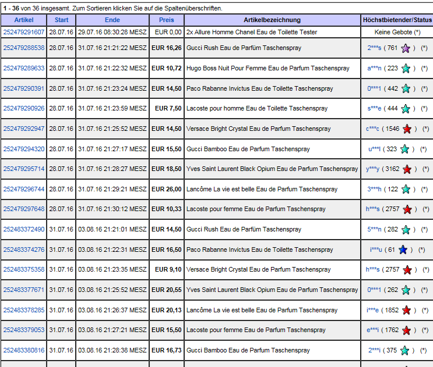433x367 pixels.
Task: Click turquoise star beside s***e (444)
Action: pos(406,109)
